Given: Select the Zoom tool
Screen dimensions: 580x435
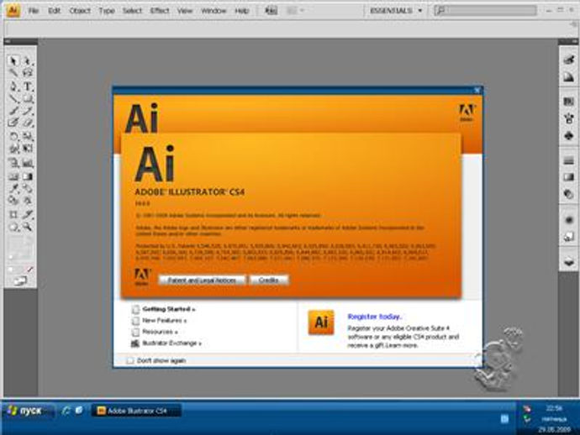Looking at the screenshot, I should coord(28,227).
